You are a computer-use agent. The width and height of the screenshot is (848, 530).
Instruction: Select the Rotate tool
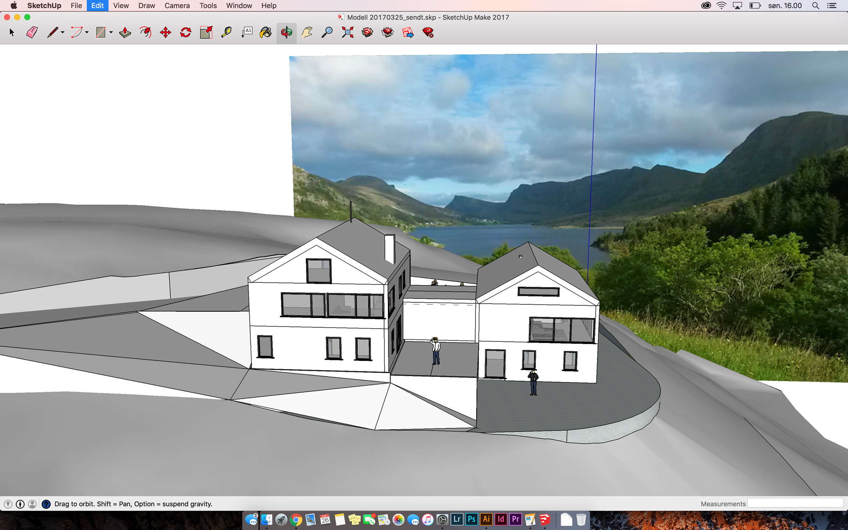(x=186, y=33)
